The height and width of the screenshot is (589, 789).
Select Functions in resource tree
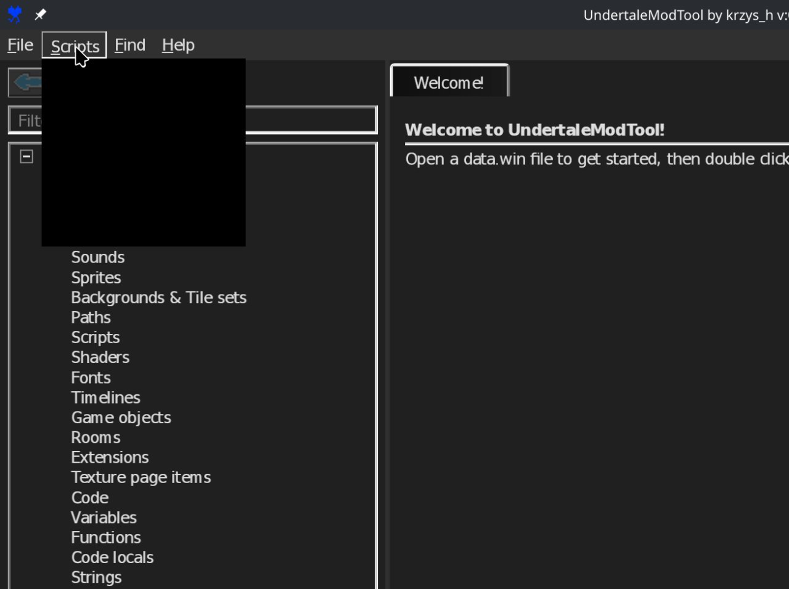106,537
